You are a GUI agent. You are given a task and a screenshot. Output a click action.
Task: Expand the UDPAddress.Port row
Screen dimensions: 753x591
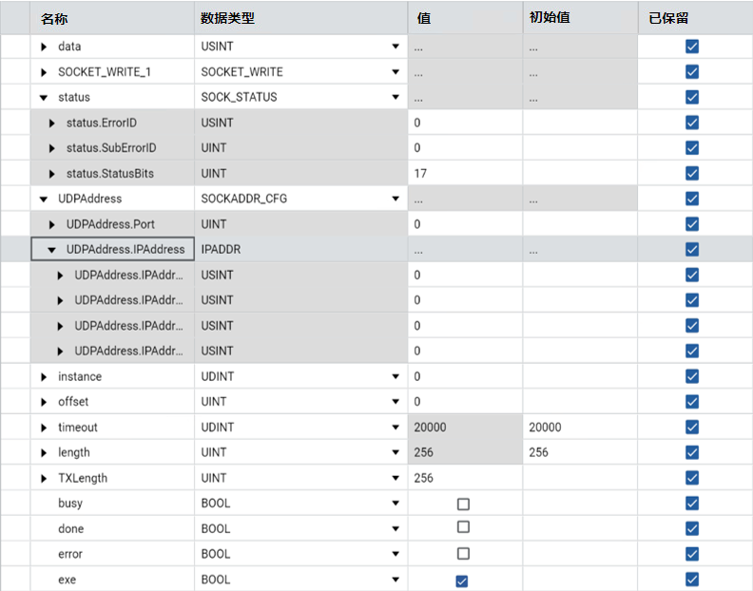(x=52, y=224)
